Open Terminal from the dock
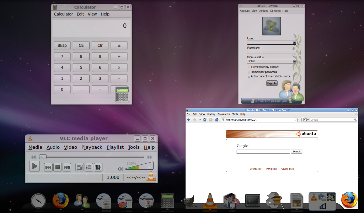This screenshot has width=364, height=213. tap(253, 201)
